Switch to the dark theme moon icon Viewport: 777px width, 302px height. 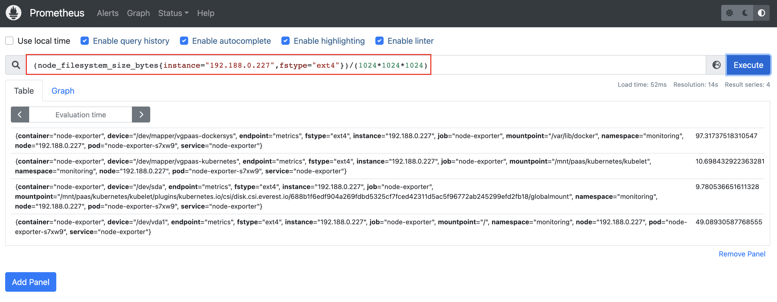[745, 13]
